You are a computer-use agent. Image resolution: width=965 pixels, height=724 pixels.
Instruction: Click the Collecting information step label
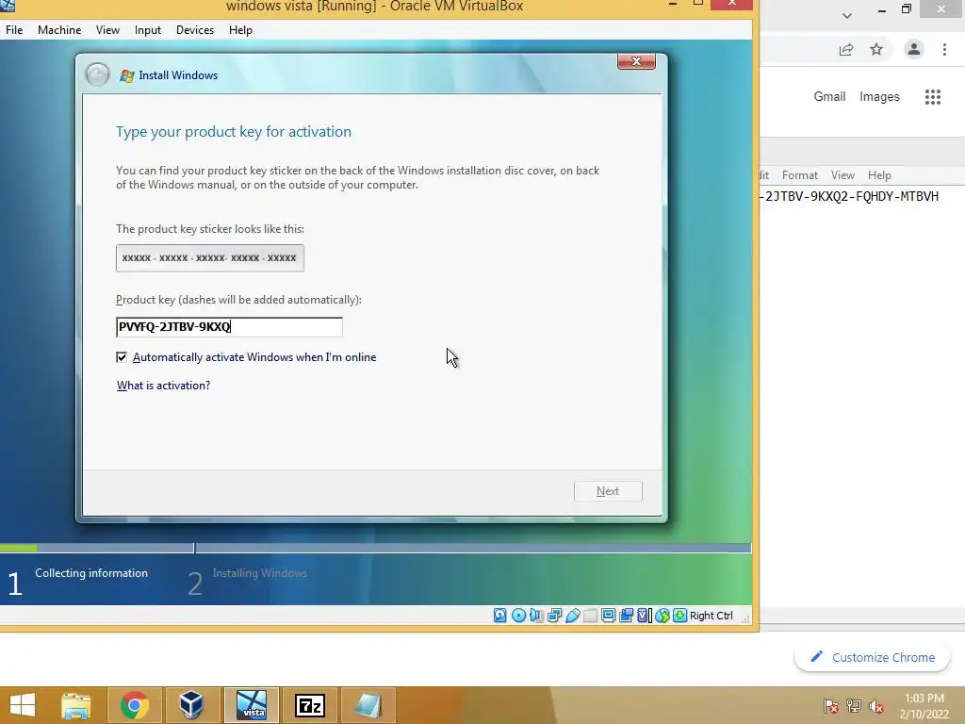click(x=91, y=572)
